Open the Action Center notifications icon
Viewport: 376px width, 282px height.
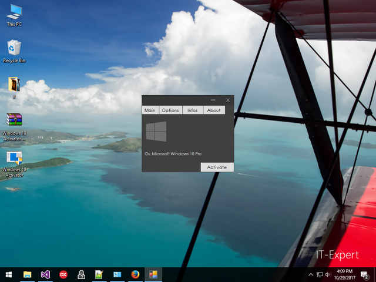[x=364, y=275]
